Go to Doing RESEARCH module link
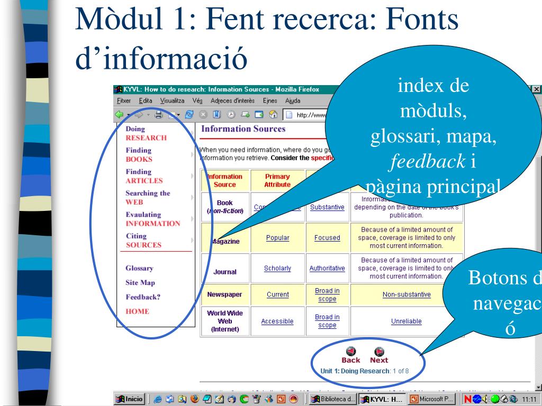542x406 pixels. coord(146,133)
